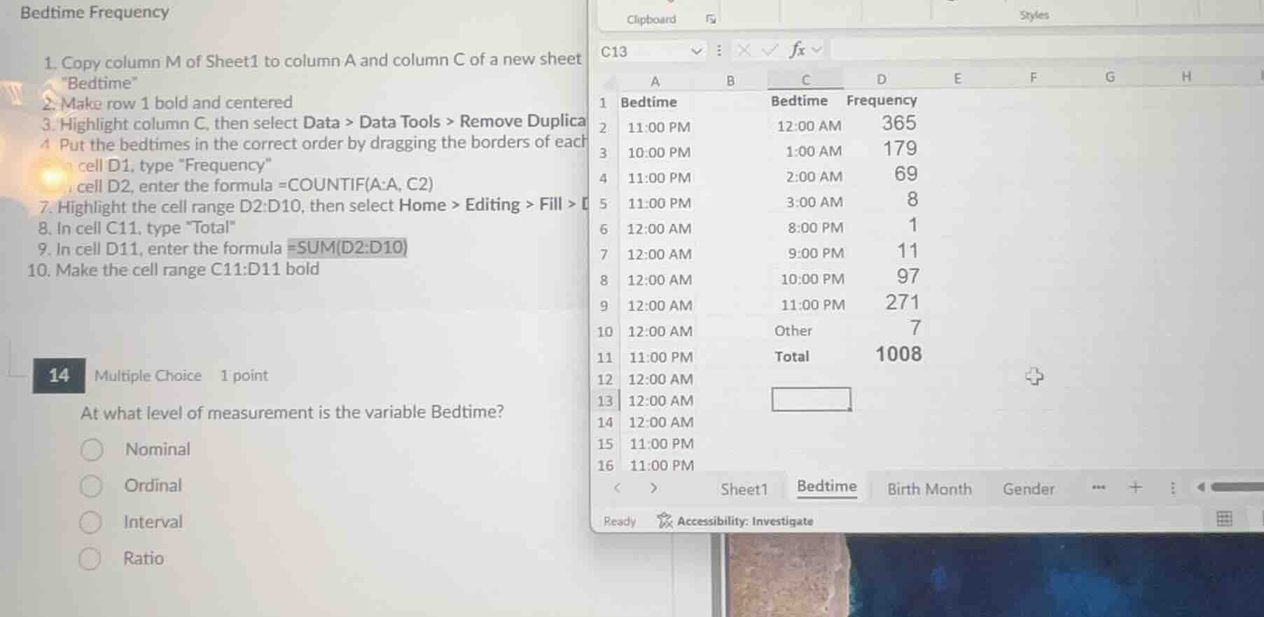Show hidden sheet tabs via ellipsis
The height and width of the screenshot is (617, 1264).
tap(1099, 487)
